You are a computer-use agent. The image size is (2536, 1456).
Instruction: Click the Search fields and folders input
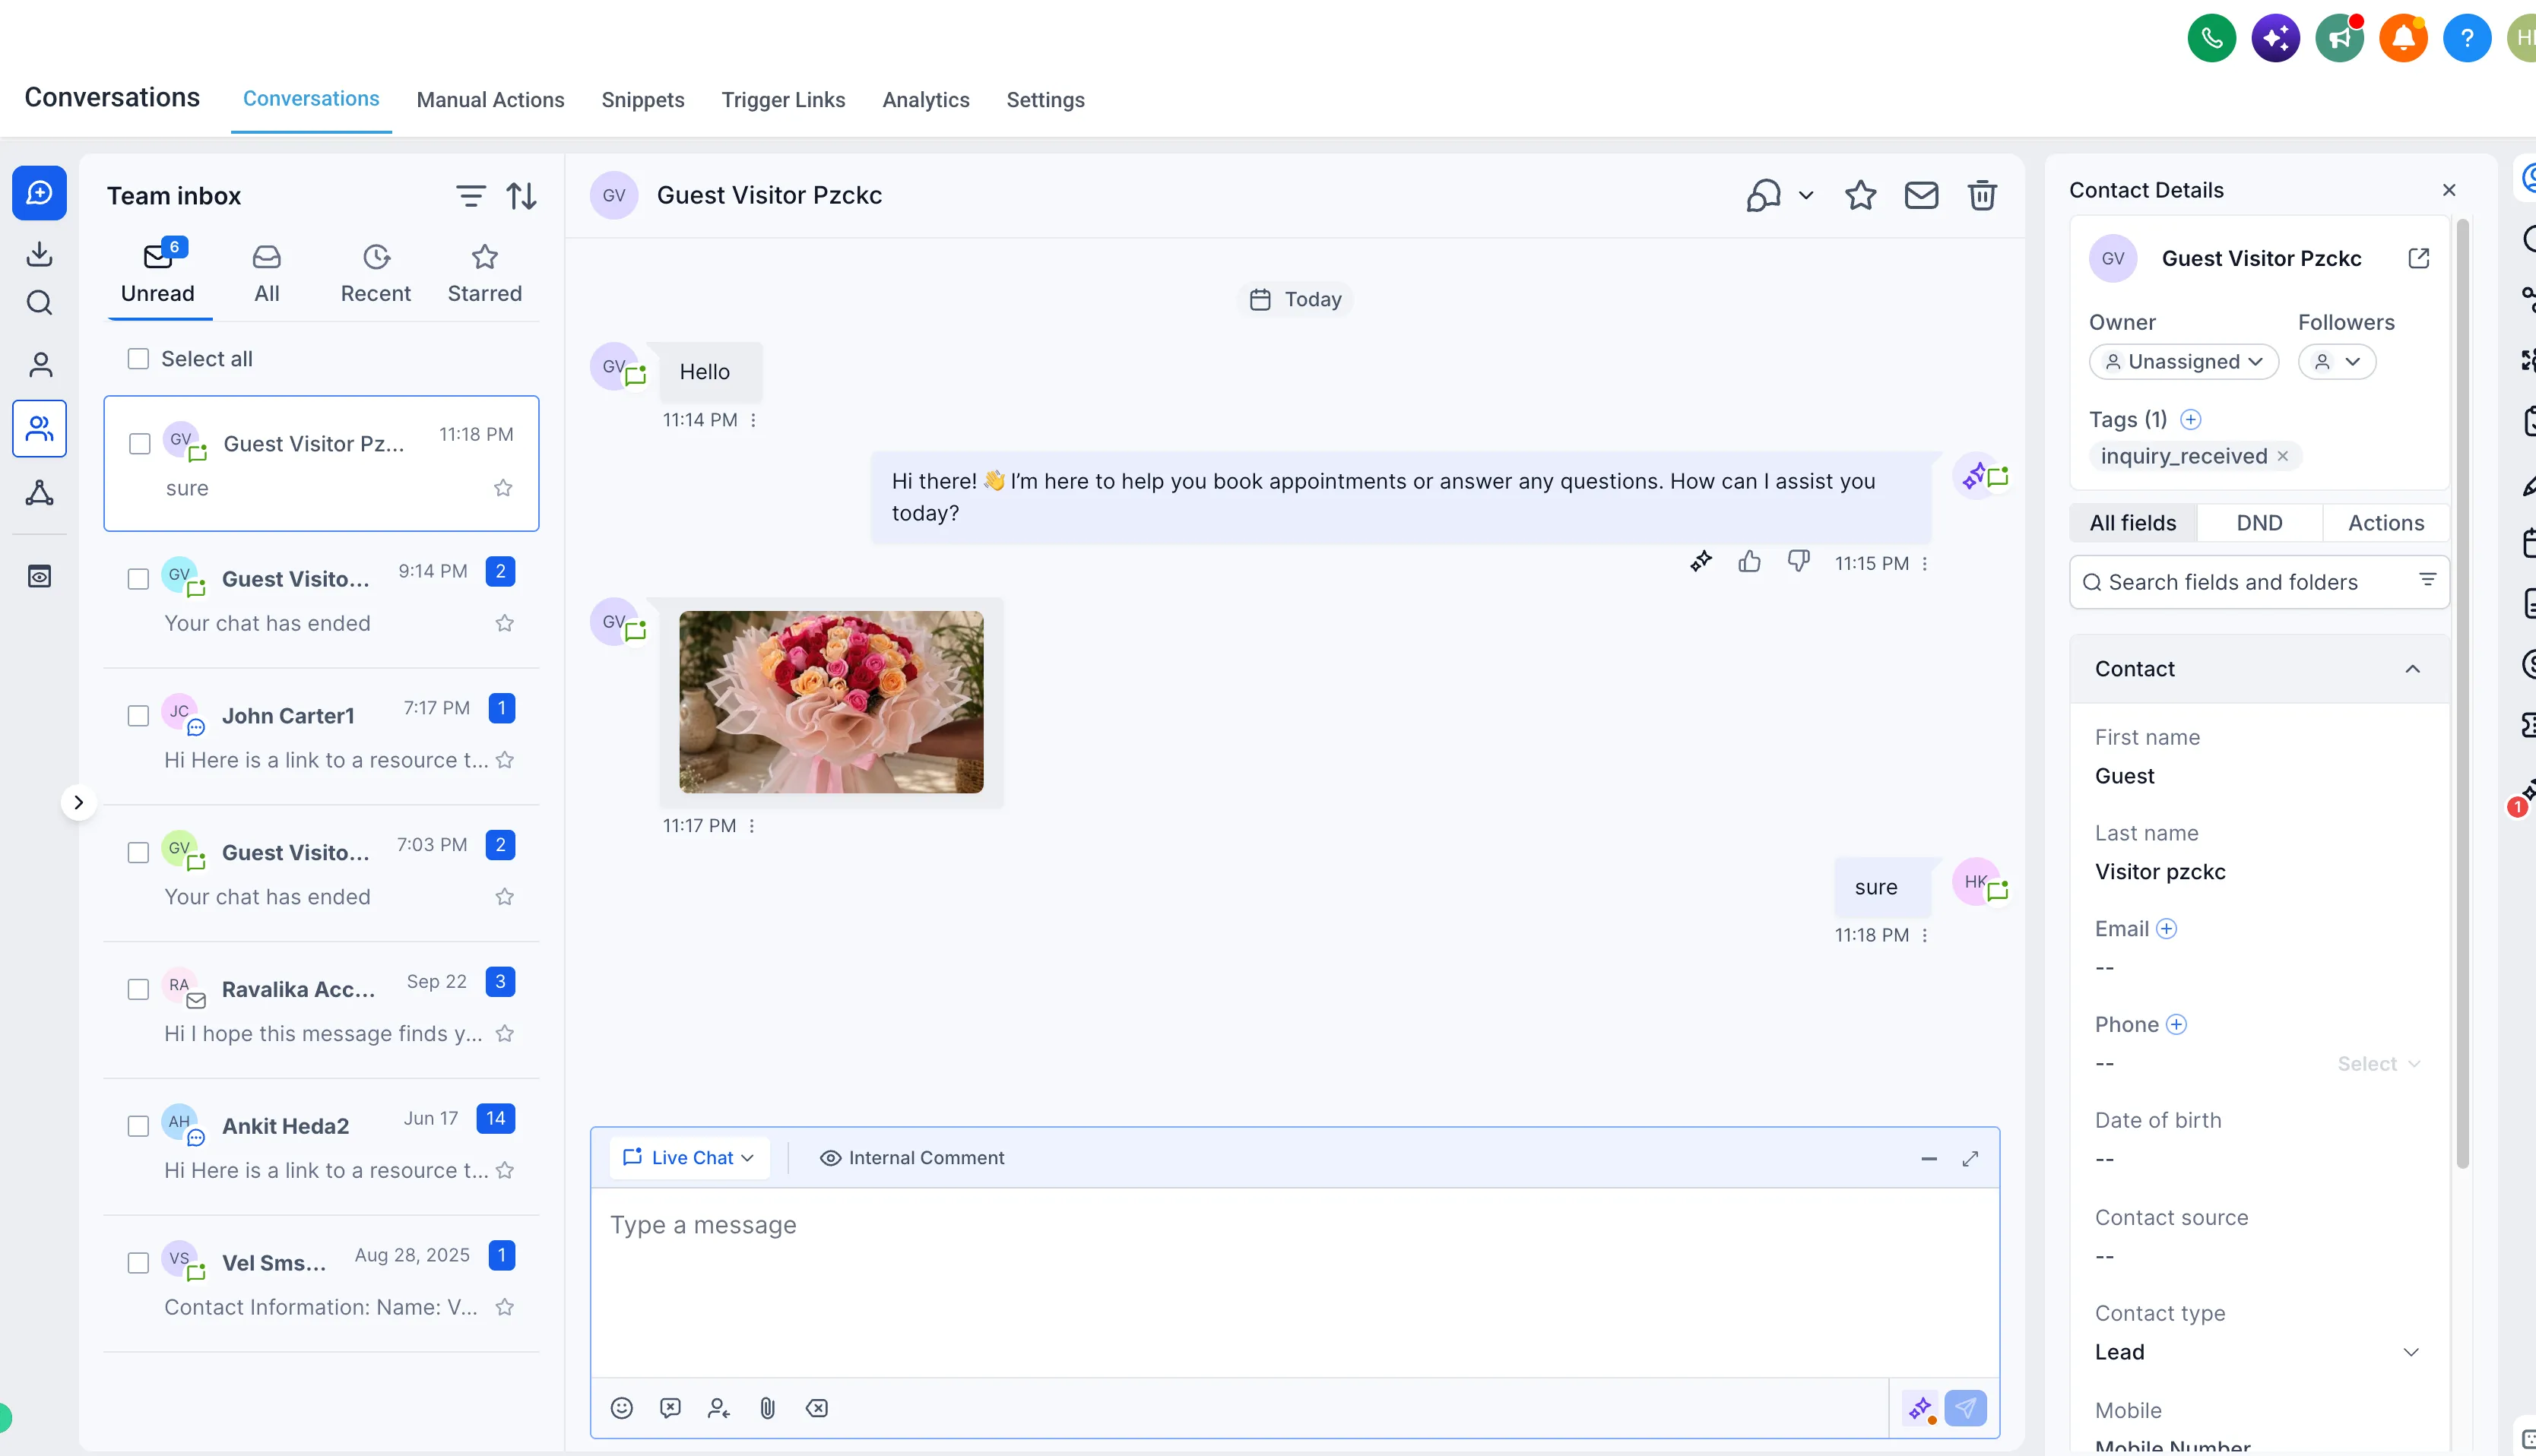point(2258,582)
